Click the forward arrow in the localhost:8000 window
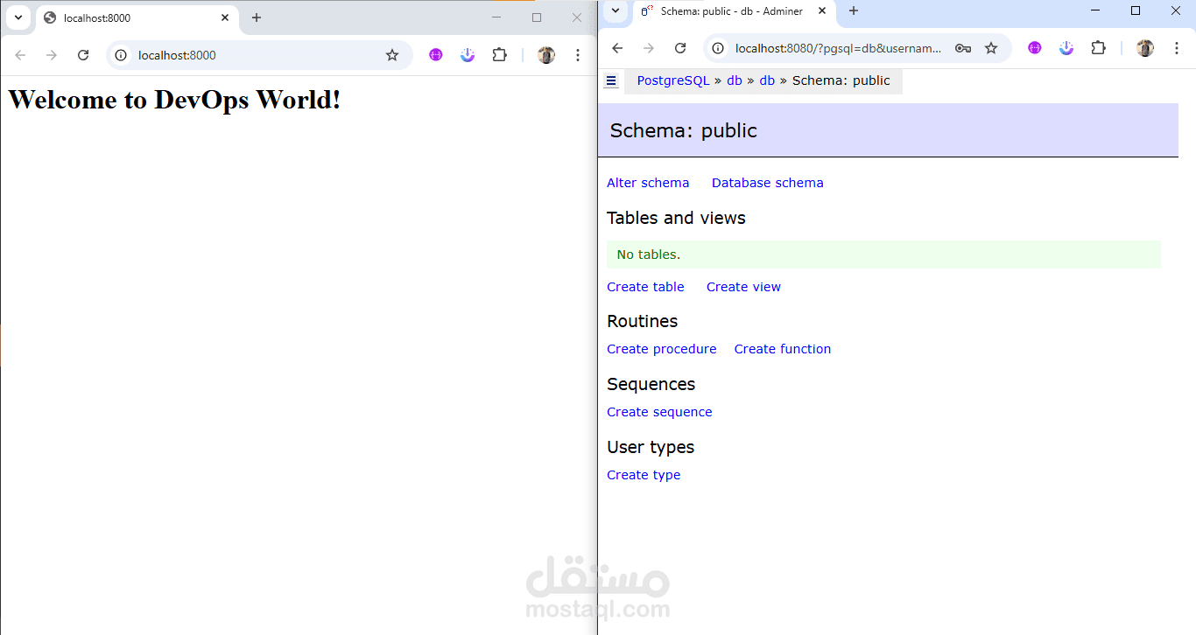The height and width of the screenshot is (635, 1196). point(52,55)
